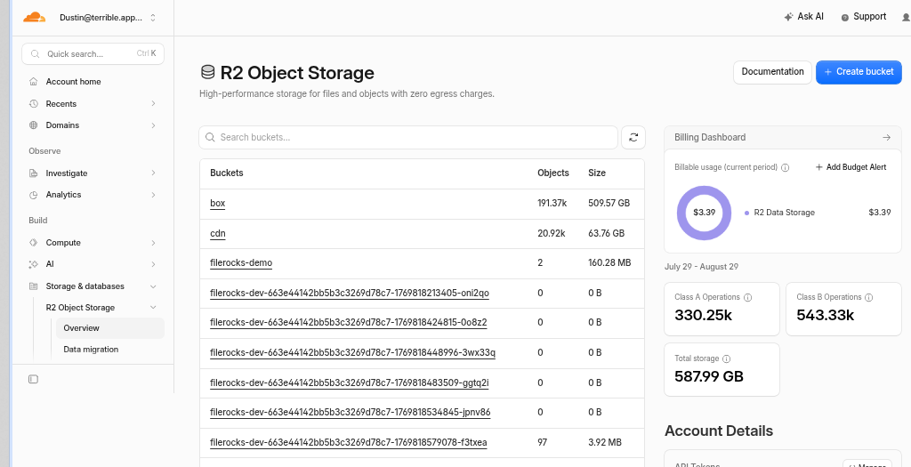The image size is (911, 467).
Task: Click the 587.99 GB total storage value
Action: coord(709,376)
